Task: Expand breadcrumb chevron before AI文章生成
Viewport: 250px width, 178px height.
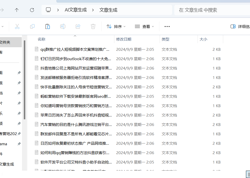Action: 58,10
